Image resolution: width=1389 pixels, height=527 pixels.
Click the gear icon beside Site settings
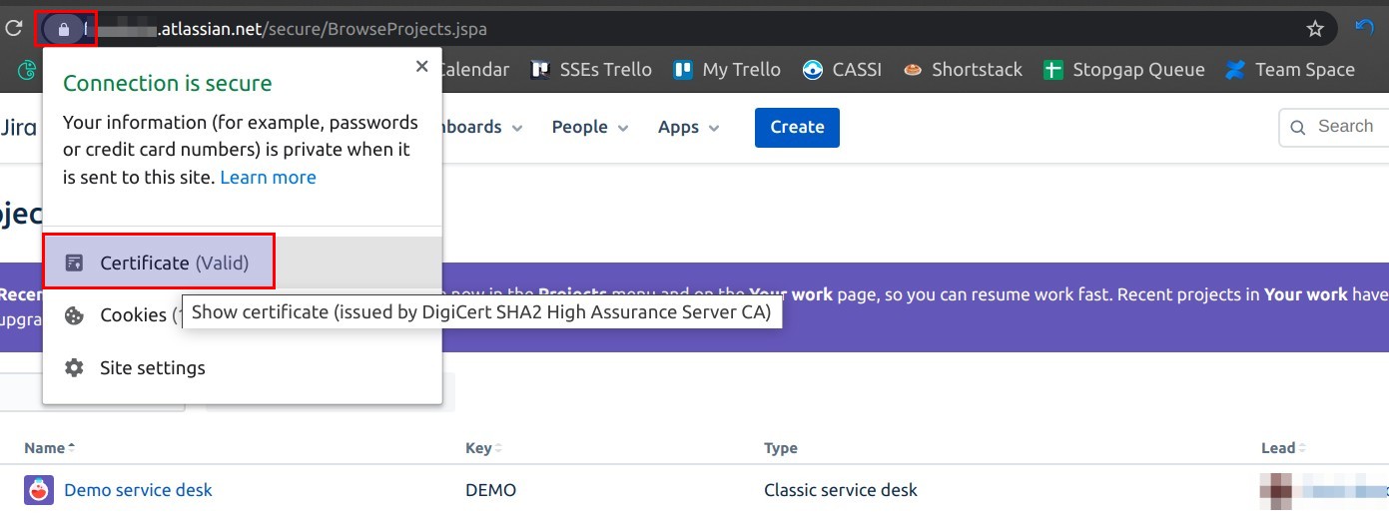[74, 367]
